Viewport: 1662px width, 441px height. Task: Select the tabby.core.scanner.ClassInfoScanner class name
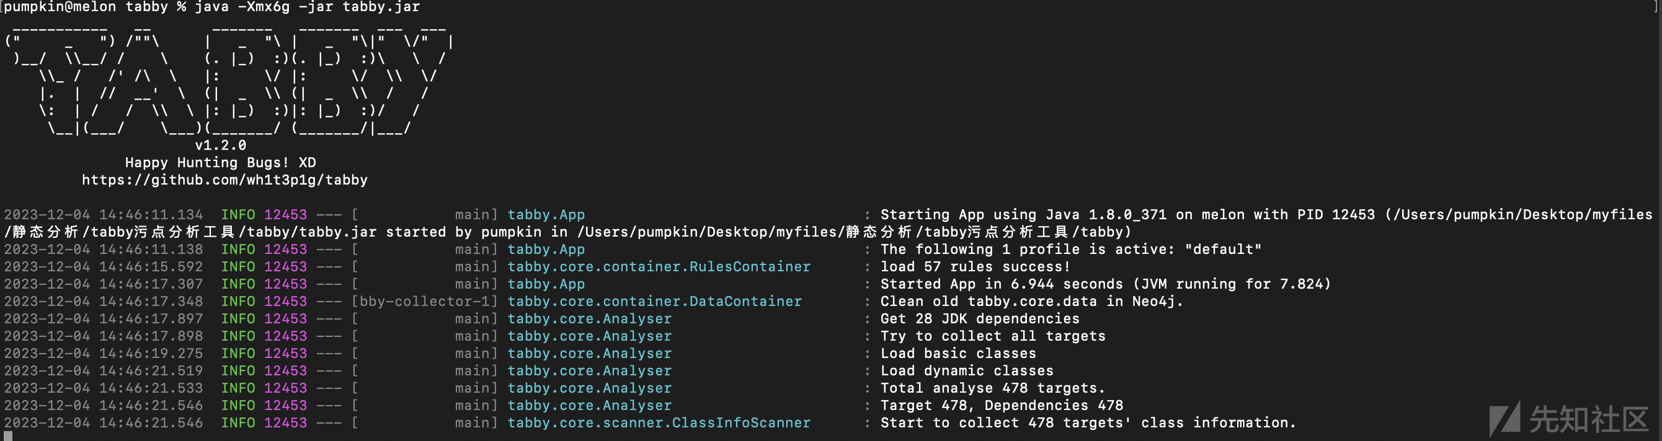pyautogui.click(x=658, y=422)
